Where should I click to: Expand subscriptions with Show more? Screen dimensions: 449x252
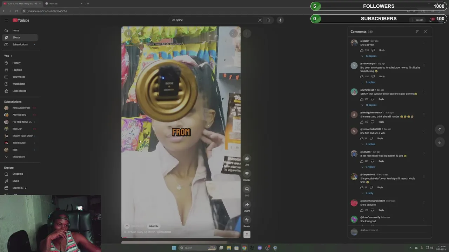(20, 157)
